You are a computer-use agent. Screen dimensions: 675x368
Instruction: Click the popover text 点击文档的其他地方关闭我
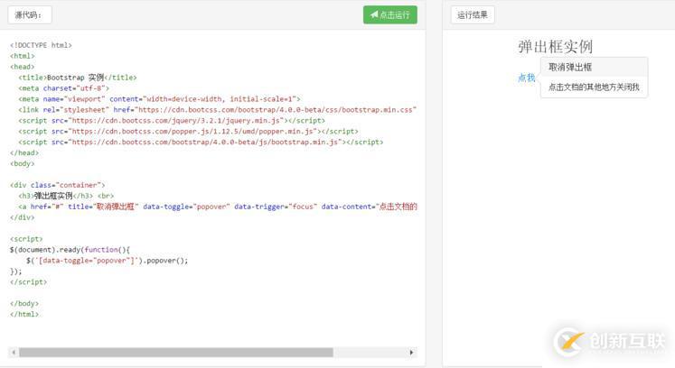(x=594, y=87)
